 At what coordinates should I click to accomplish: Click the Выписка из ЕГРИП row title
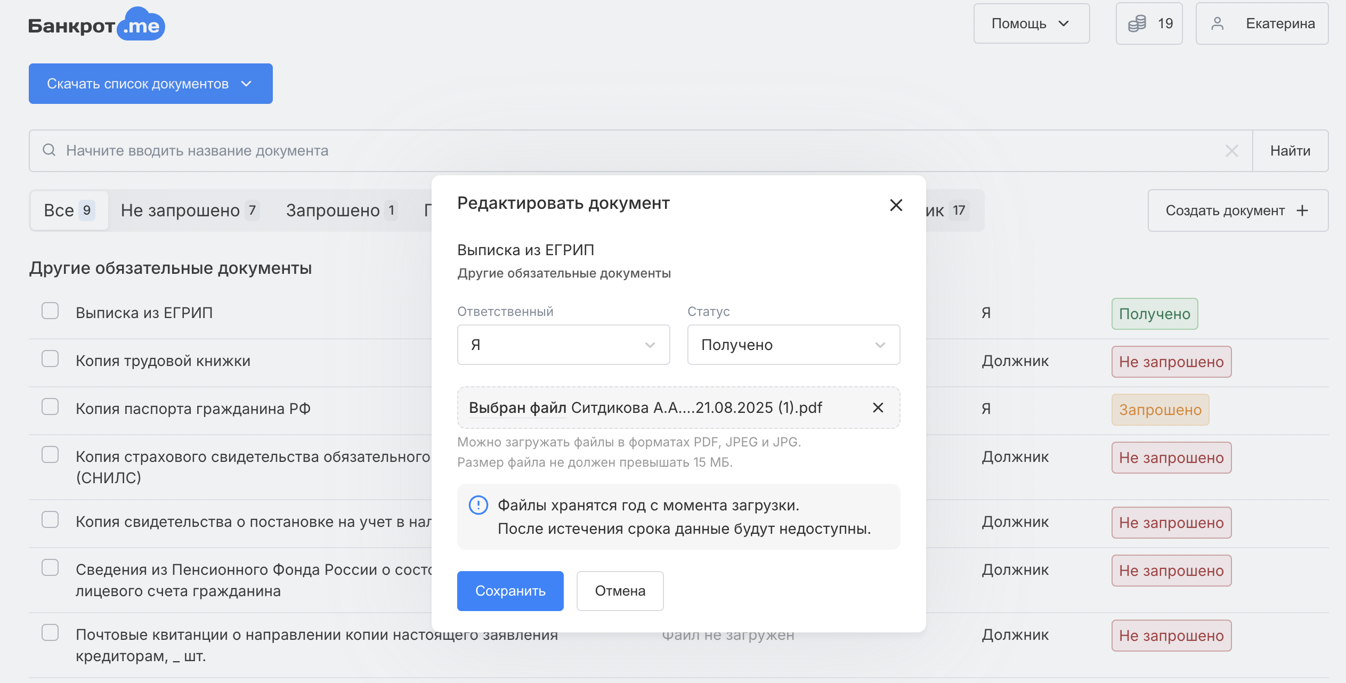coord(144,313)
